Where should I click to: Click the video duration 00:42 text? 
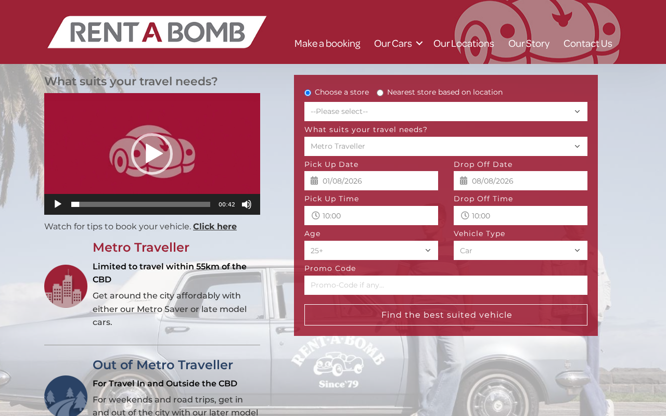[227, 204]
